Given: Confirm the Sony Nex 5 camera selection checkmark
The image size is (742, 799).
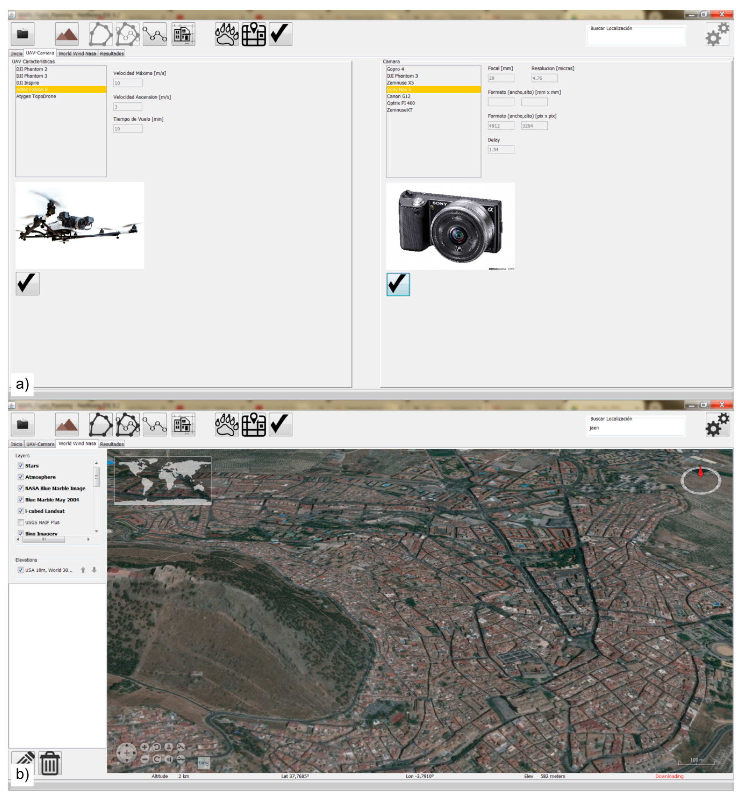Looking at the screenshot, I should coord(398,284).
